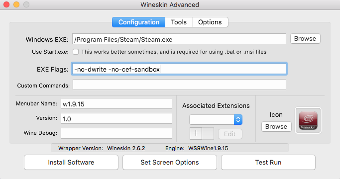Viewport: 340px width, 179px height.
Task: Browse for the Windows EXE file
Action: coord(305,39)
